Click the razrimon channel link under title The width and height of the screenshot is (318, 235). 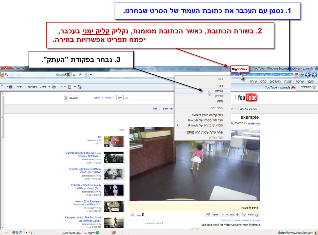click(254, 123)
